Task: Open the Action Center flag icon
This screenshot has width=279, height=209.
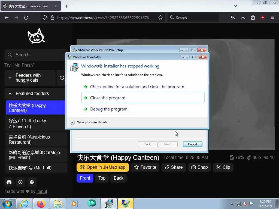Action: 251,204
